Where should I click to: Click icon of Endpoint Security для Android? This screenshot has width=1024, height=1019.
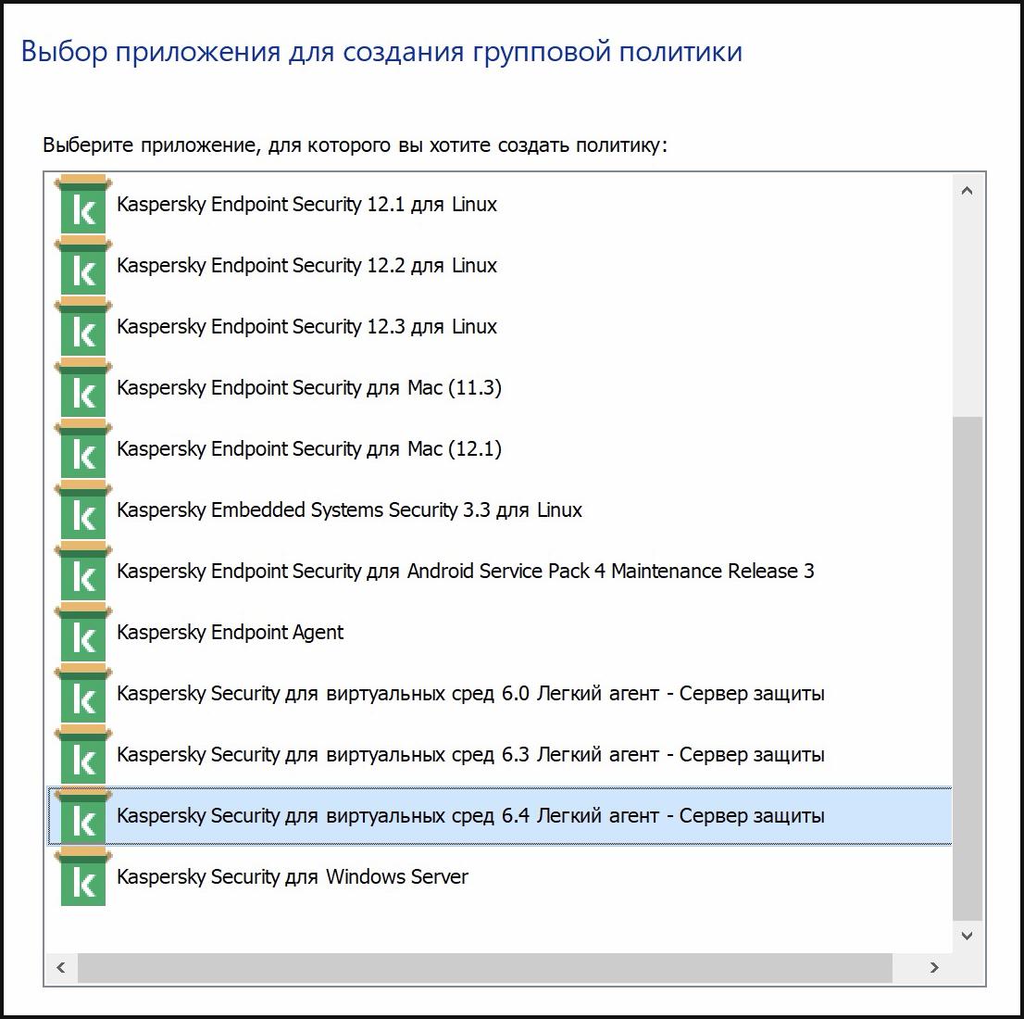coord(83,572)
